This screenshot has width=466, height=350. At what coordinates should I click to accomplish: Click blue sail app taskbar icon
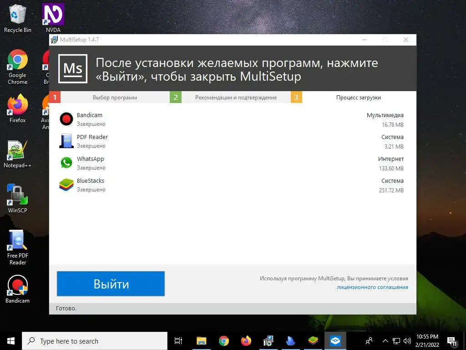coord(291,341)
